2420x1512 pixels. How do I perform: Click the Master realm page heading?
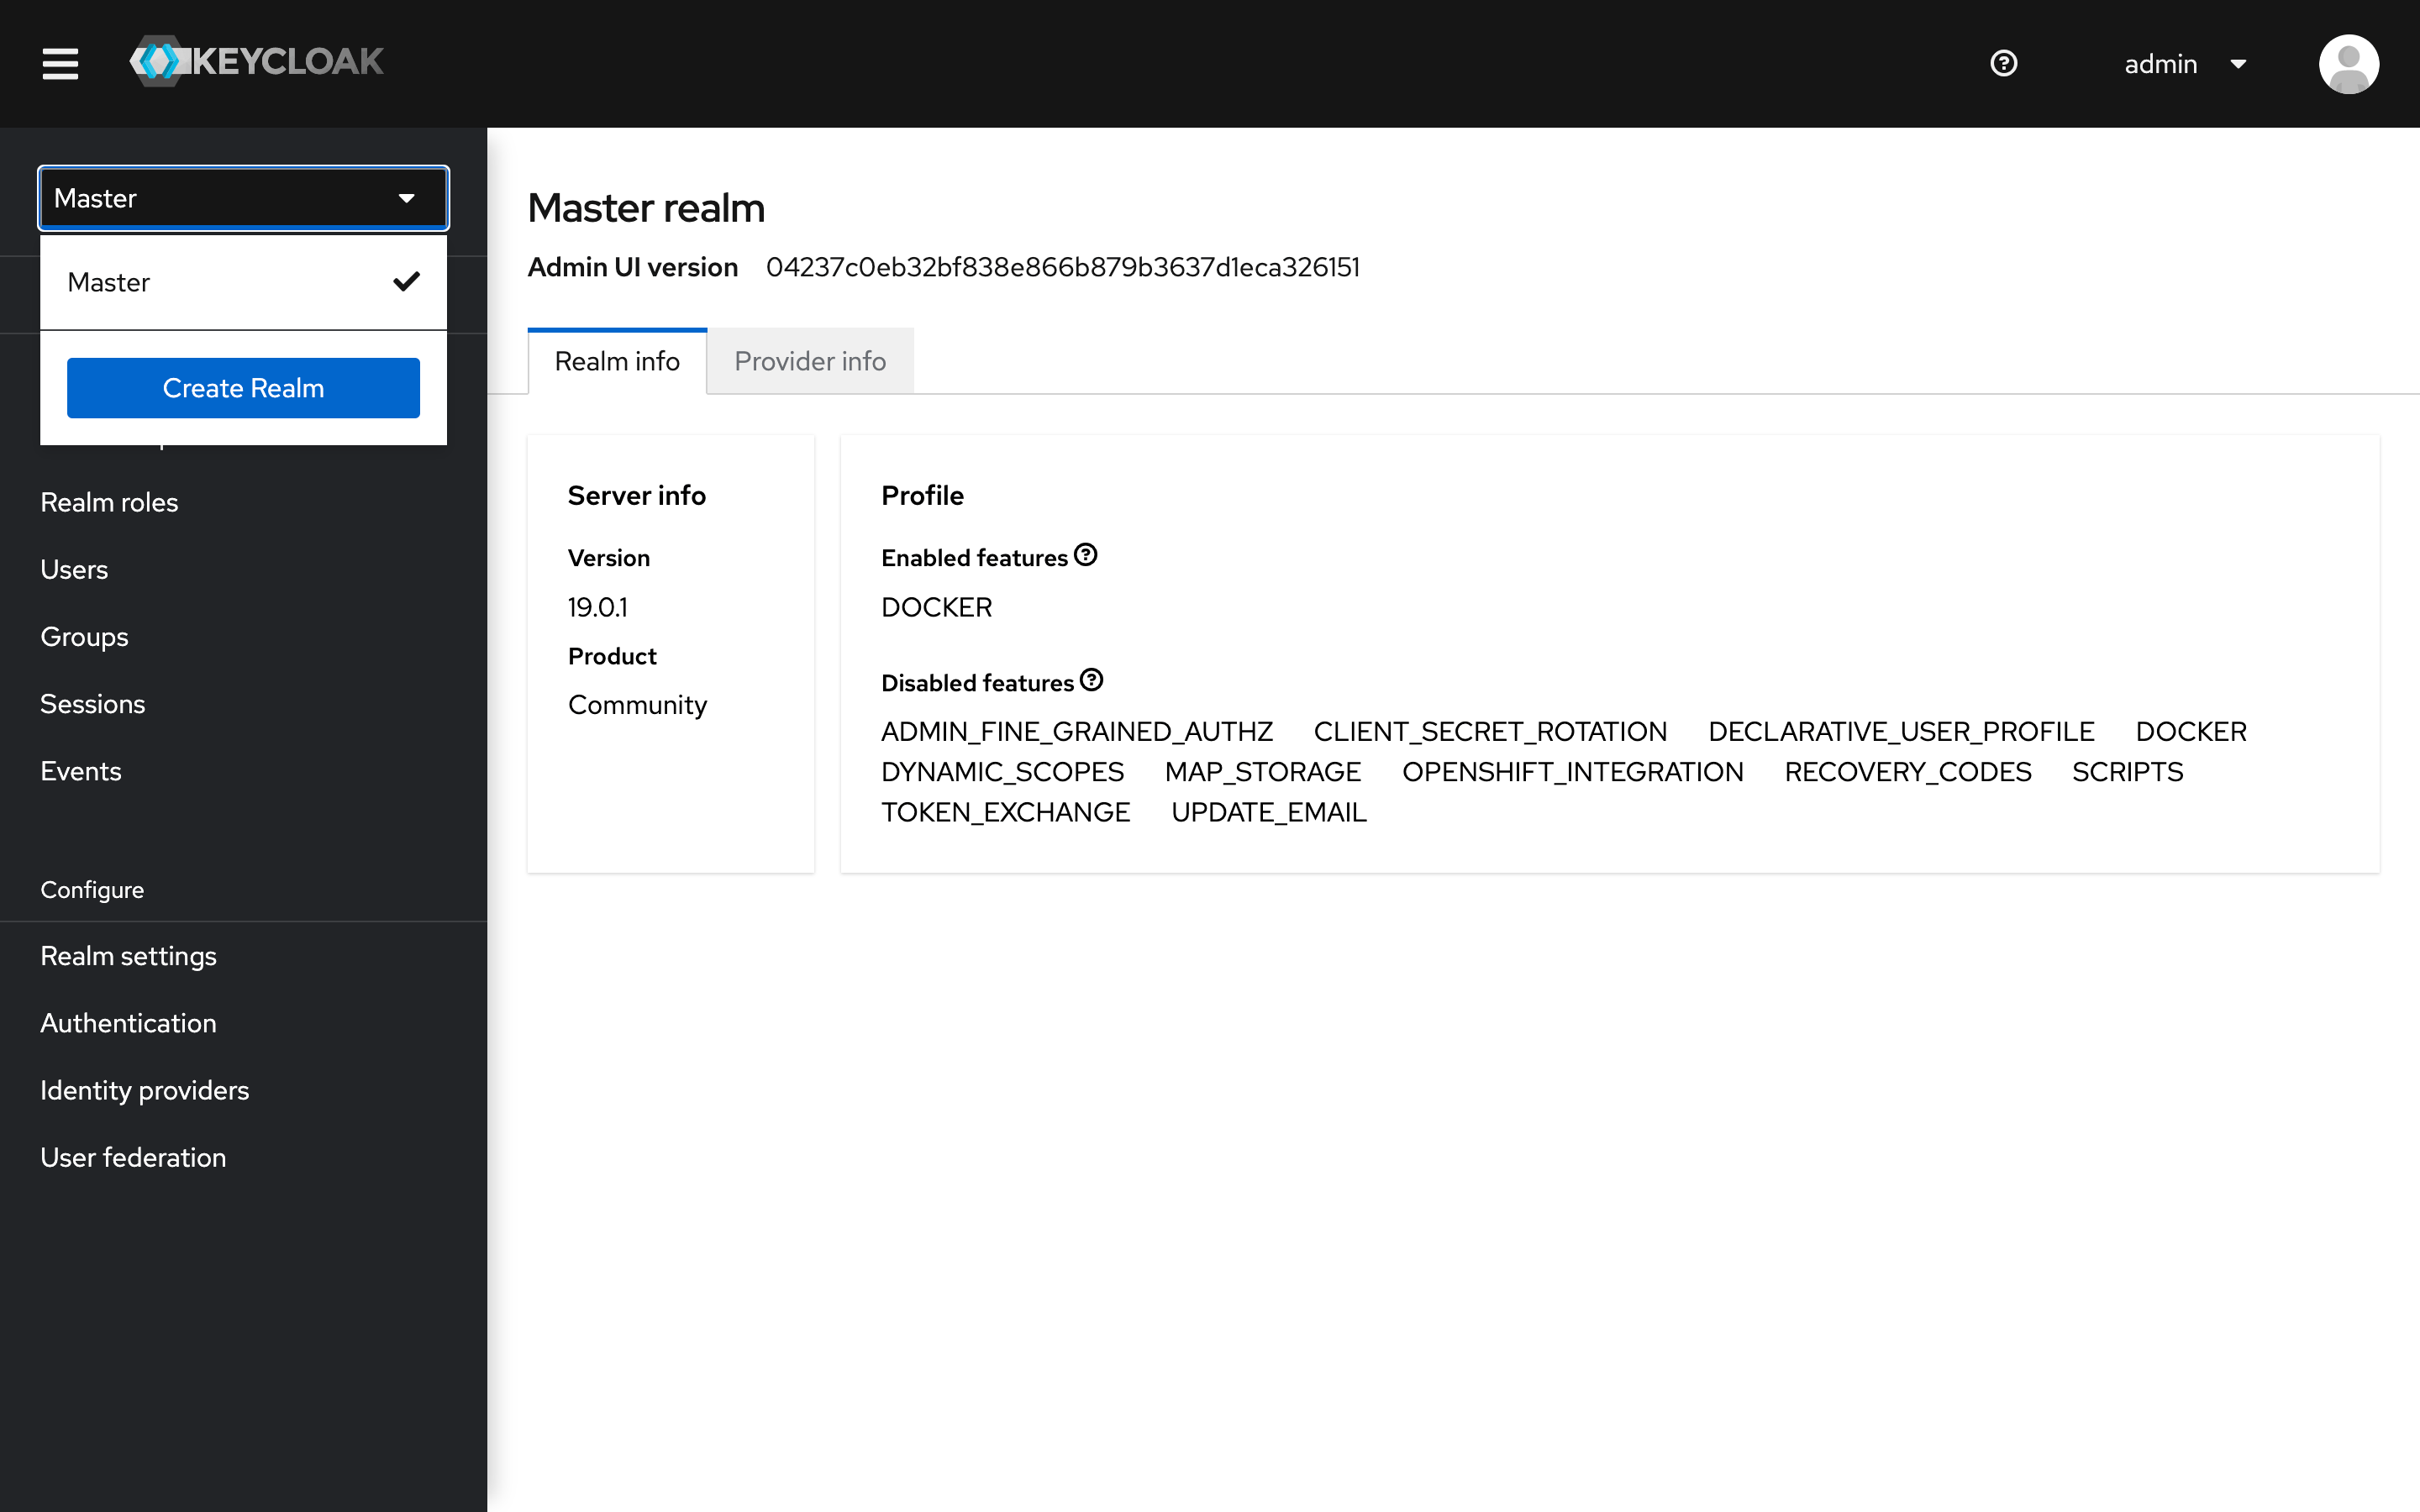(646, 208)
